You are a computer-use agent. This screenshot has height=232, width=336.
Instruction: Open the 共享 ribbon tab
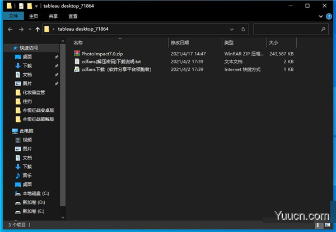coord(53,16)
